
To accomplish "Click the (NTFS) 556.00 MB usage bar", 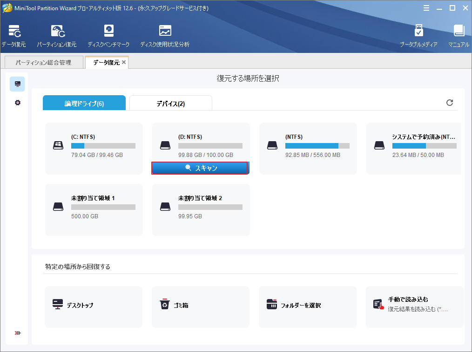I will pyautogui.click(x=317, y=146).
